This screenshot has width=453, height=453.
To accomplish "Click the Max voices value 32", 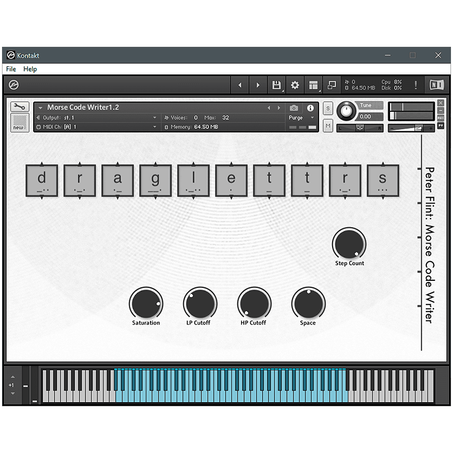I will 225,118.
